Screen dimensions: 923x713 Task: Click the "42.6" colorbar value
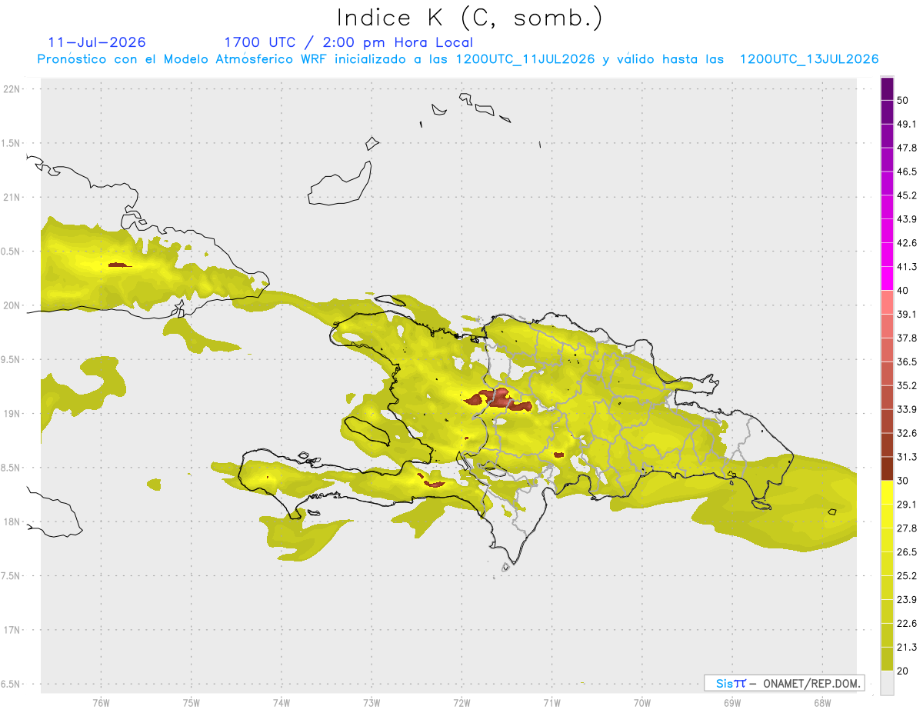pos(907,243)
